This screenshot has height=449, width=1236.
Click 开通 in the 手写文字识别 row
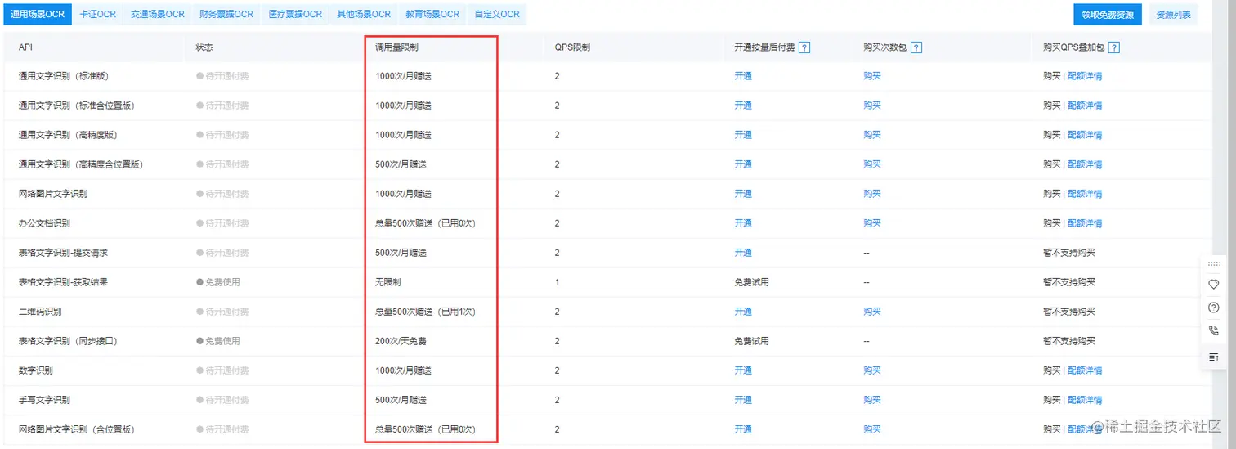point(743,400)
